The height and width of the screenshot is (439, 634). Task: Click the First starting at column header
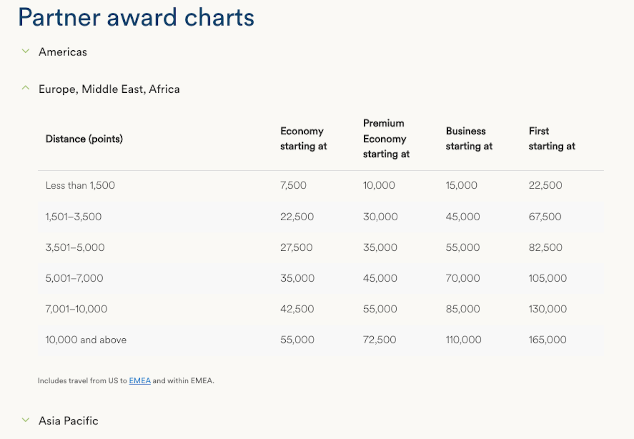pyautogui.click(x=552, y=138)
